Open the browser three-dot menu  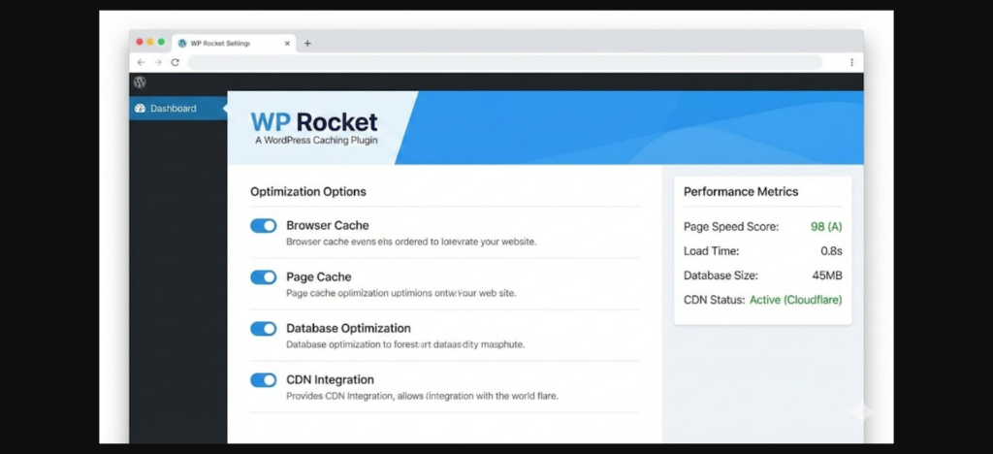tap(851, 62)
